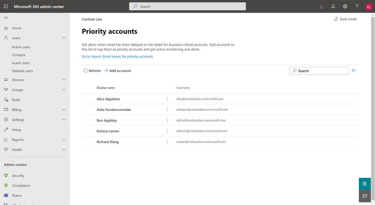Click the priority accounts Search box
The image size is (375, 205).
(x=319, y=71)
